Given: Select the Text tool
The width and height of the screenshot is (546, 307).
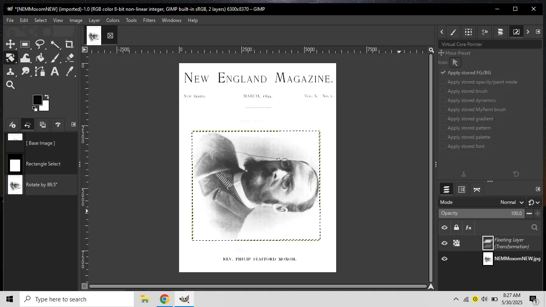Looking at the screenshot, I should coord(55,71).
